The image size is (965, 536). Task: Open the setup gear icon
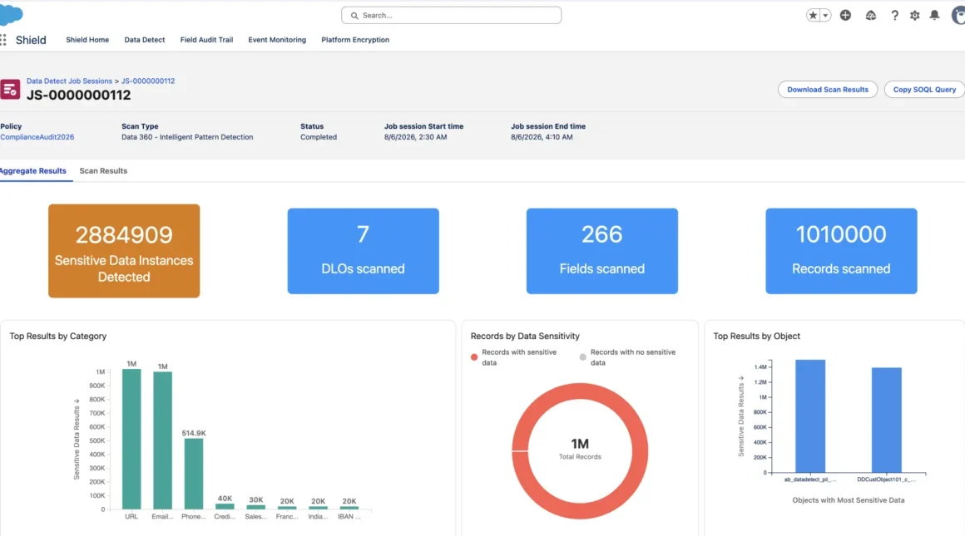point(914,15)
